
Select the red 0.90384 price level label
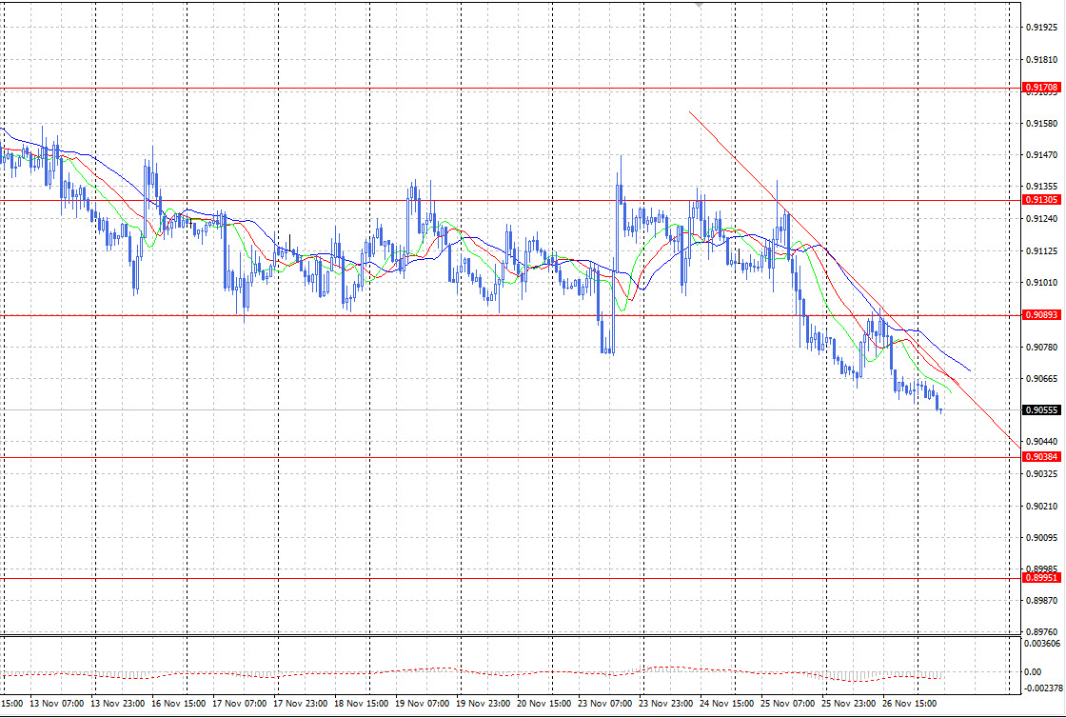[1041, 457]
